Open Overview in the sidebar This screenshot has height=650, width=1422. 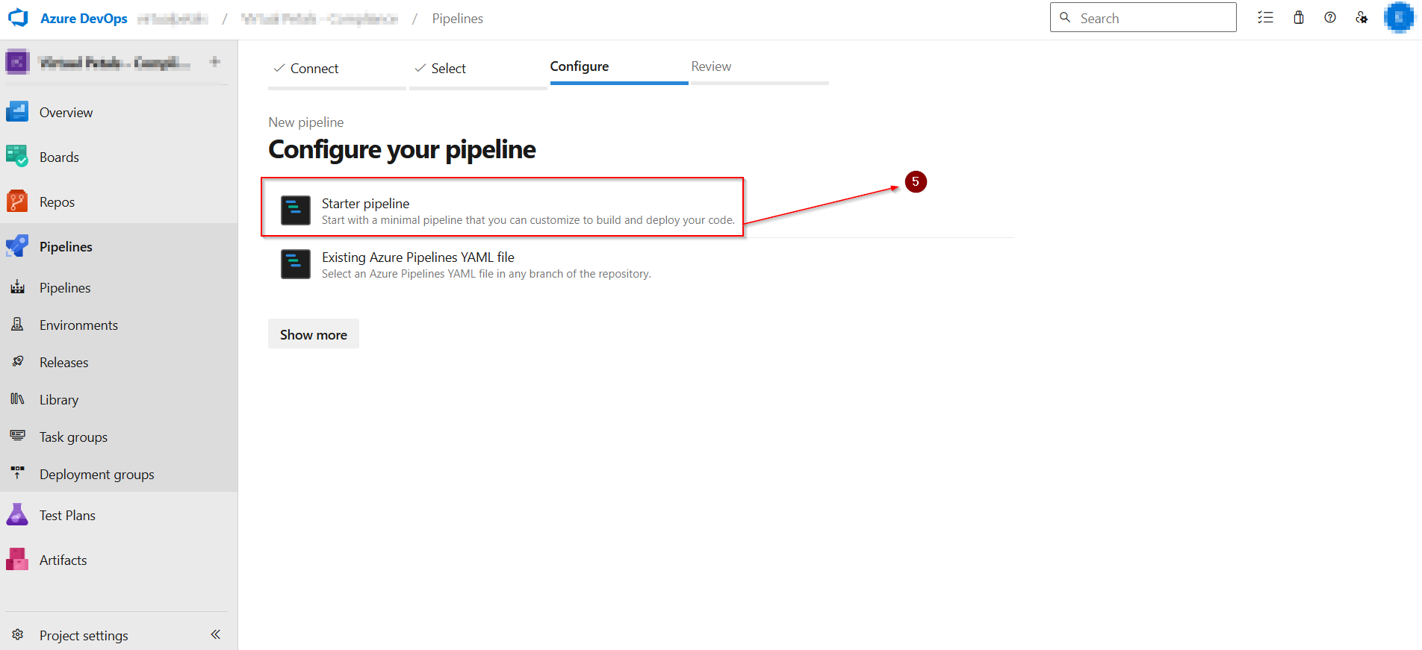119,113
